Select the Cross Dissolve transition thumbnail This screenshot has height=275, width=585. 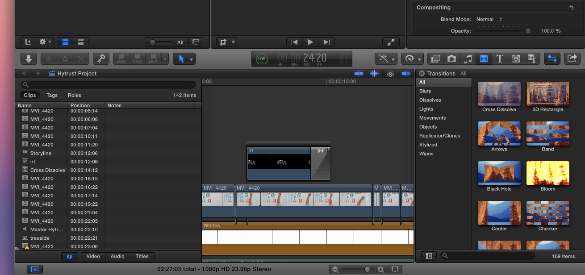point(499,94)
